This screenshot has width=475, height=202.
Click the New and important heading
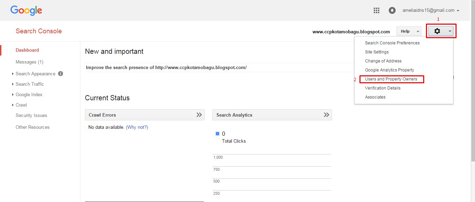pyautogui.click(x=114, y=51)
